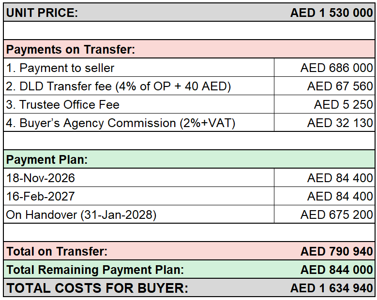Image resolution: width=377 pixels, height=300 pixels.
Task: Select the UNIT PRICE label cell
Action: (x=42, y=13)
